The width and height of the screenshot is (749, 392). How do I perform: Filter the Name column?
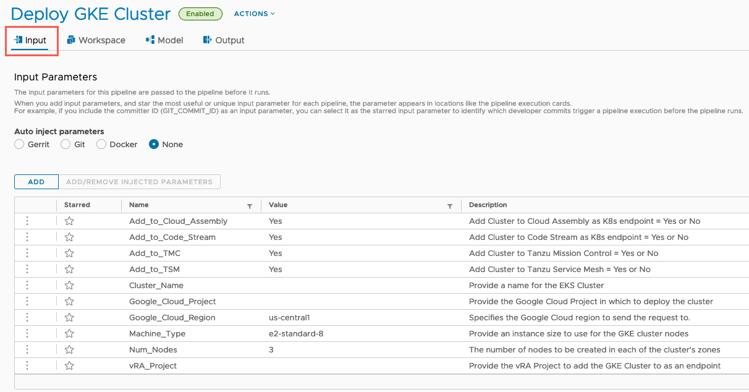click(250, 206)
